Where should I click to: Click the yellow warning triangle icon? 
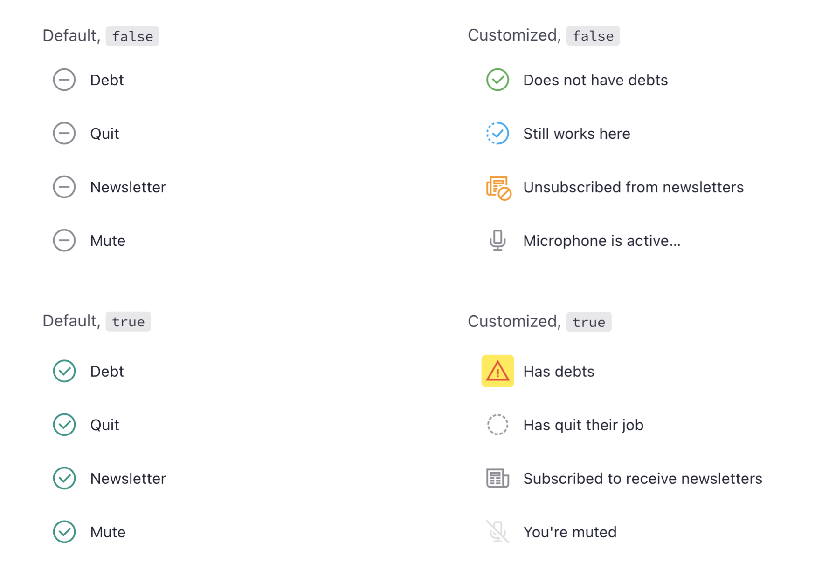pos(497,371)
